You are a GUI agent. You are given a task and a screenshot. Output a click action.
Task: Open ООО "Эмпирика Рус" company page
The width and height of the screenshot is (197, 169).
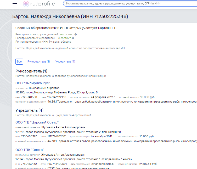(x=33, y=83)
